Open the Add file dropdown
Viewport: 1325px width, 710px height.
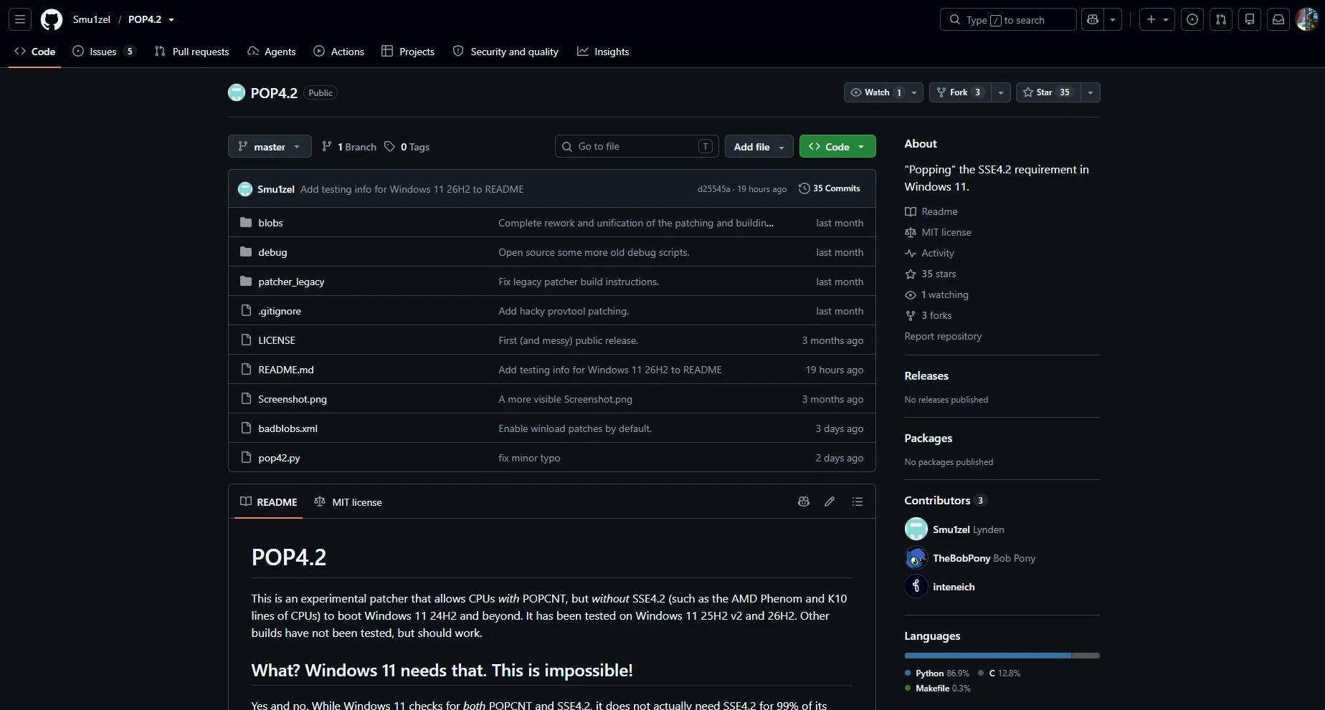tap(759, 146)
